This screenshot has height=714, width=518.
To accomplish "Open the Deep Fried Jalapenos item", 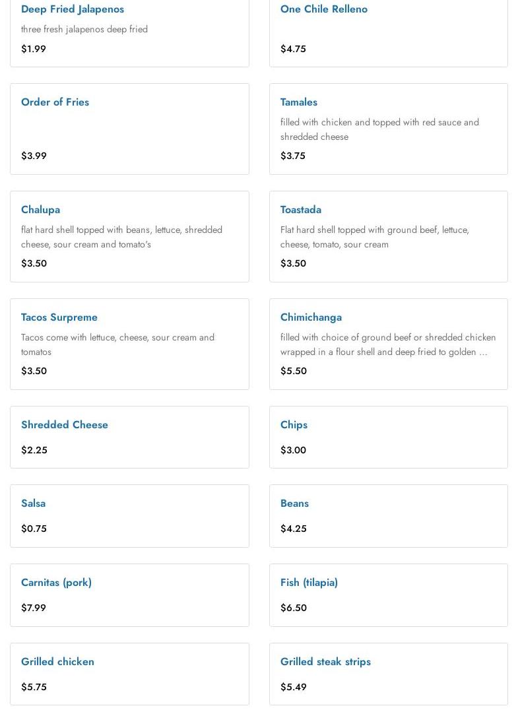I will [x=73, y=9].
